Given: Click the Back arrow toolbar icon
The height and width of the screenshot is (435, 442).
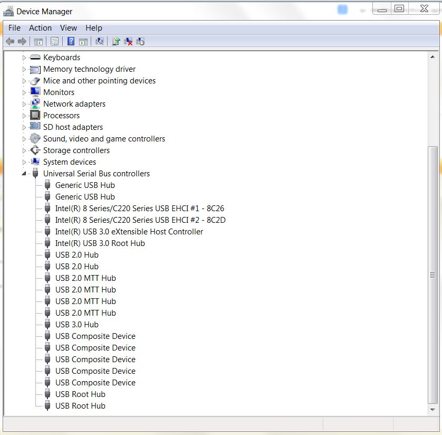Looking at the screenshot, I should 10,42.
